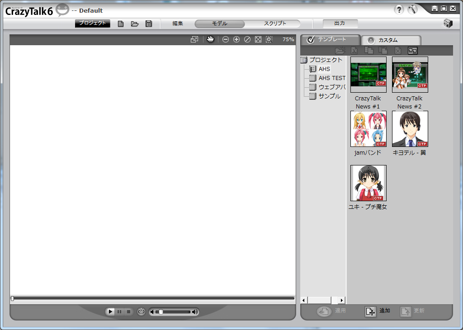The height and width of the screenshot is (330, 463).
Task: Toggle the full-screen preview icon
Action: click(194, 39)
